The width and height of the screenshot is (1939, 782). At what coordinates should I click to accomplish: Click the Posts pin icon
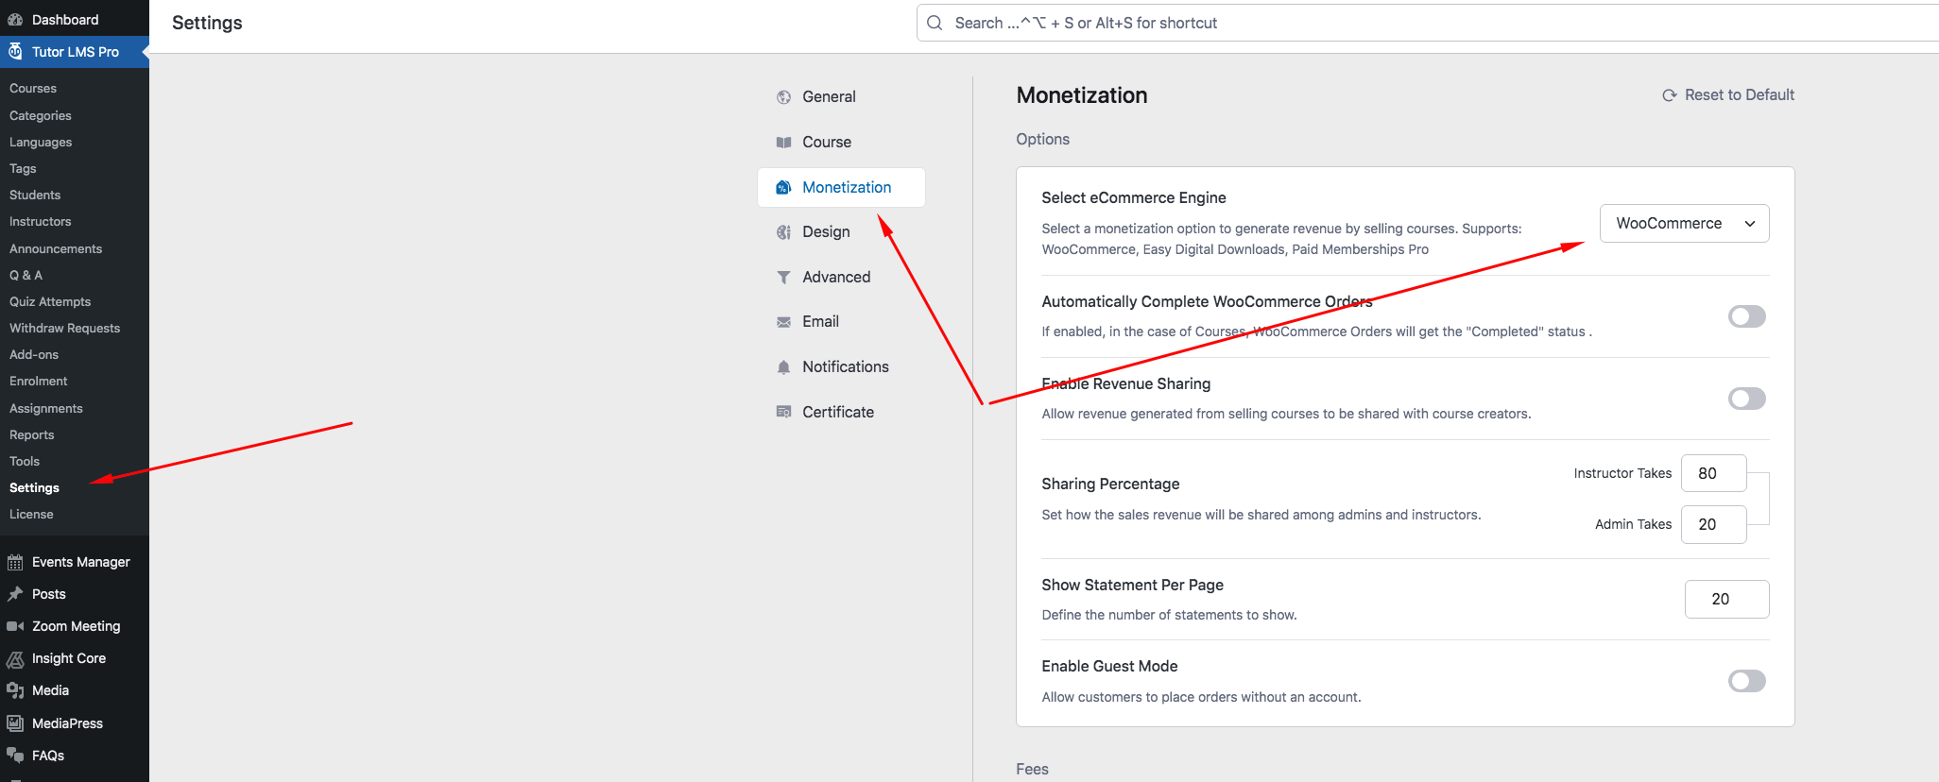(15, 594)
